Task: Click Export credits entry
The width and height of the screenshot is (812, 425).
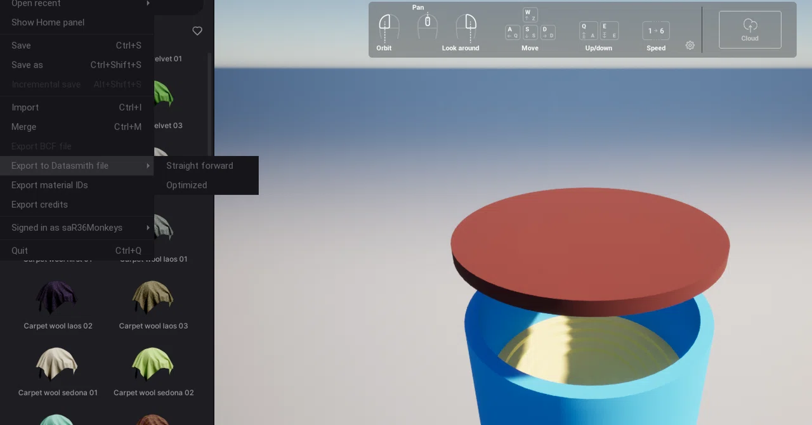Action: click(x=77, y=204)
